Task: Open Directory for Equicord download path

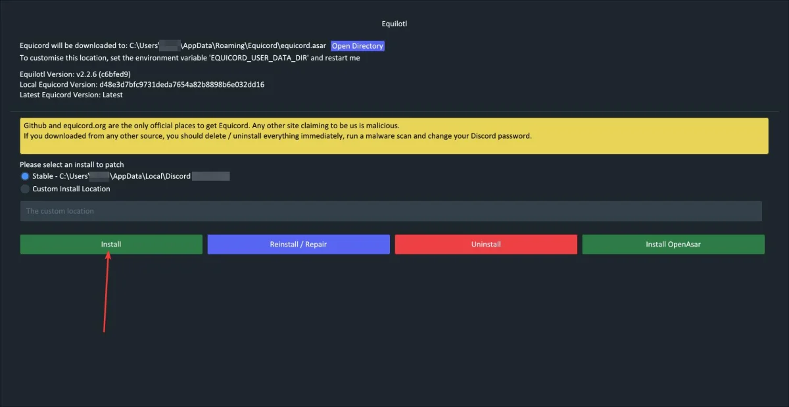Action: [x=358, y=46]
